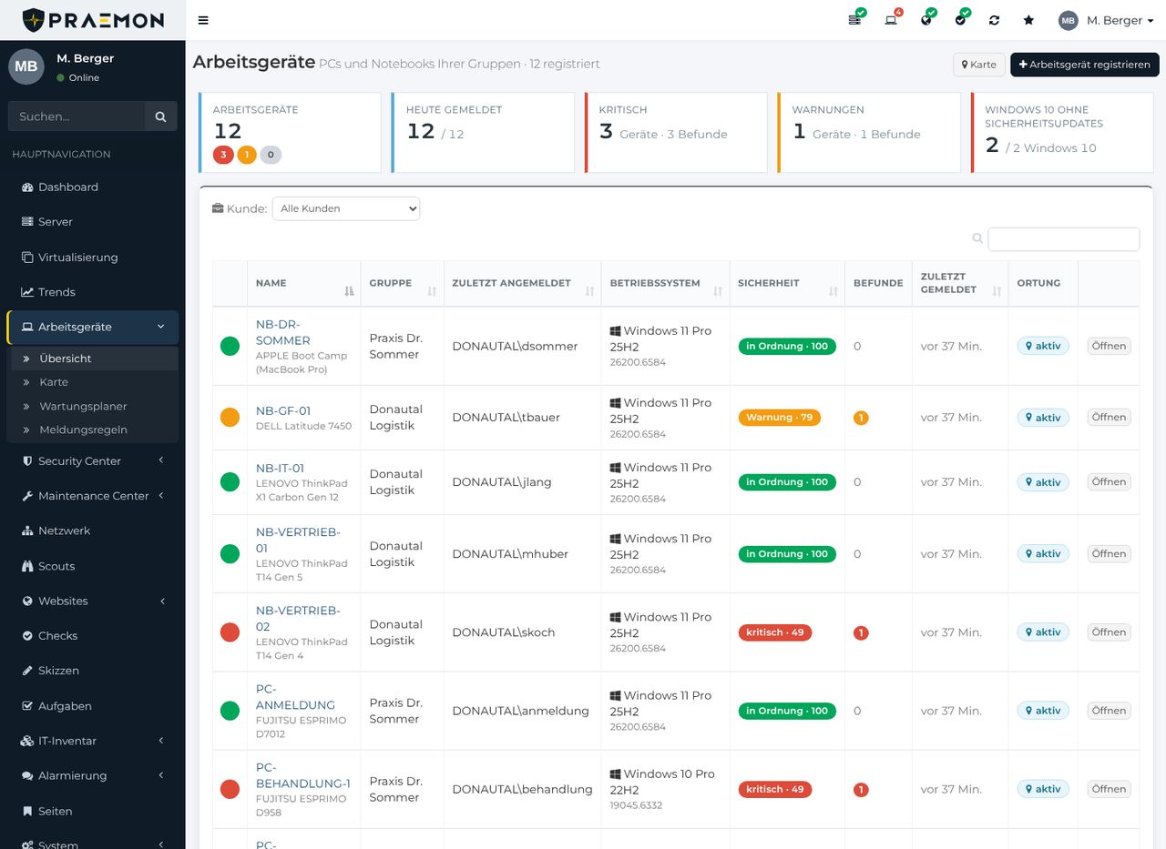Image resolution: width=1166 pixels, height=849 pixels.
Task: Click the 'kritisch · 49' badge for NB-VERTRIEB-02
Action: 774,632
